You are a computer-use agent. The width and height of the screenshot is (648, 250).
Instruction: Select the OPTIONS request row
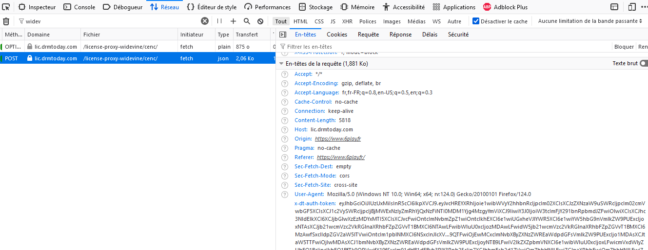coord(137,47)
